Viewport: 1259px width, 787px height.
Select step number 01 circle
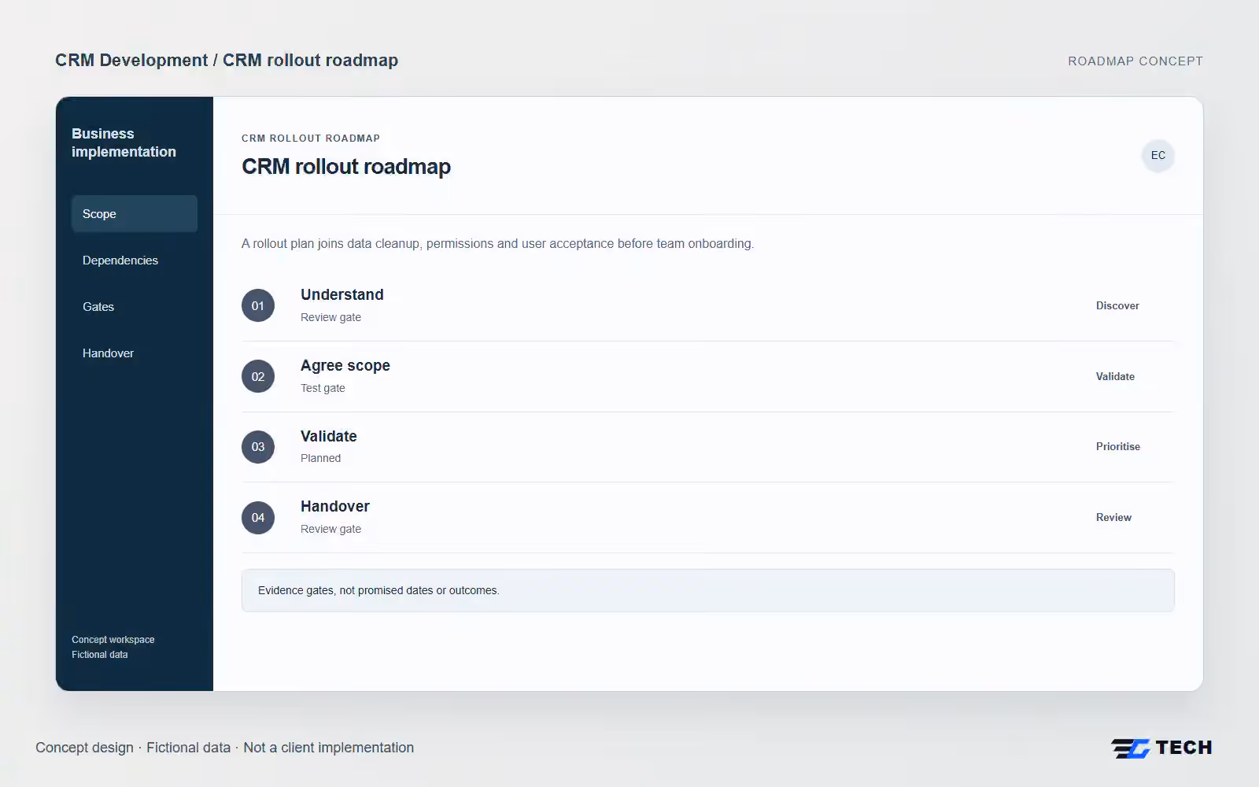[258, 305]
